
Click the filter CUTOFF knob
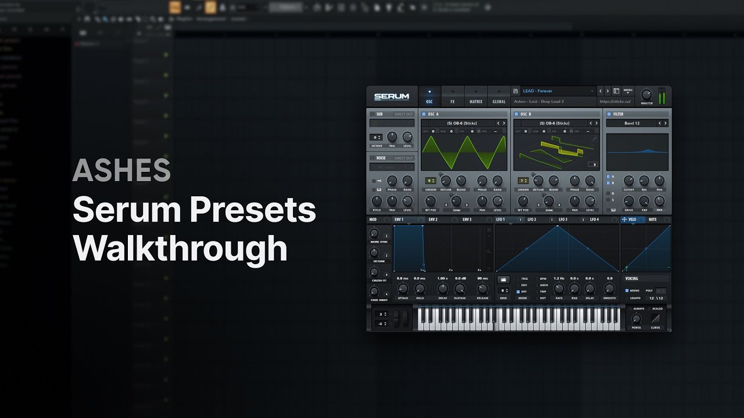coord(629,181)
